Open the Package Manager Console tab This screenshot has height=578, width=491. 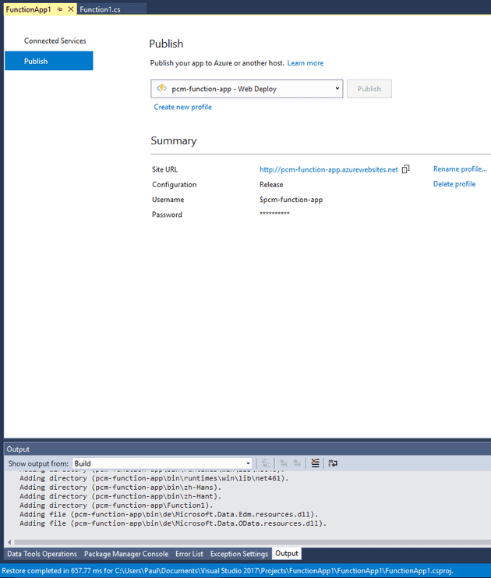point(126,554)
